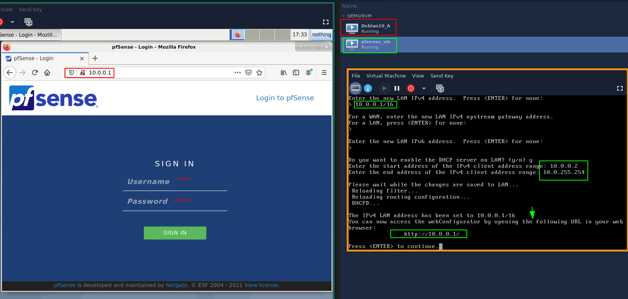Click the Password input field

(175, 201)
